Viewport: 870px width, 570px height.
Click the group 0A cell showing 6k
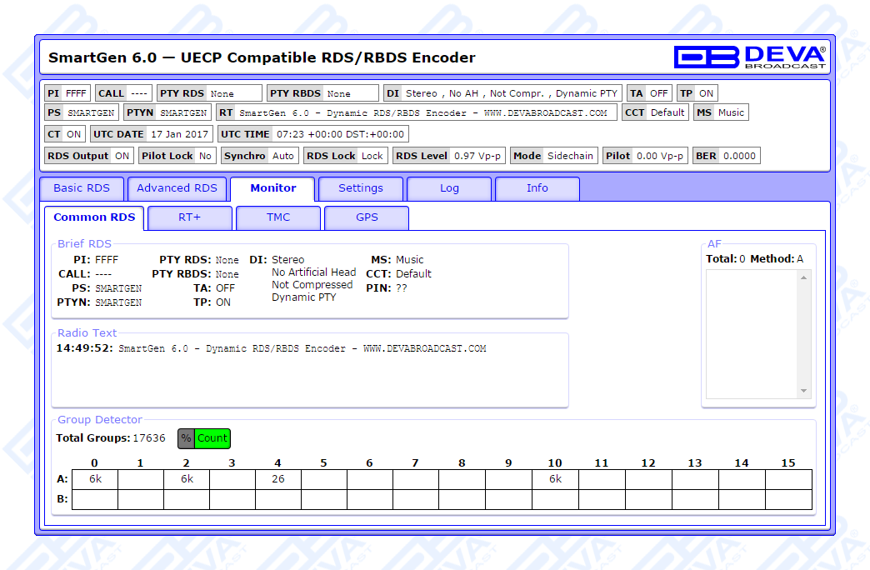point(94,479)
